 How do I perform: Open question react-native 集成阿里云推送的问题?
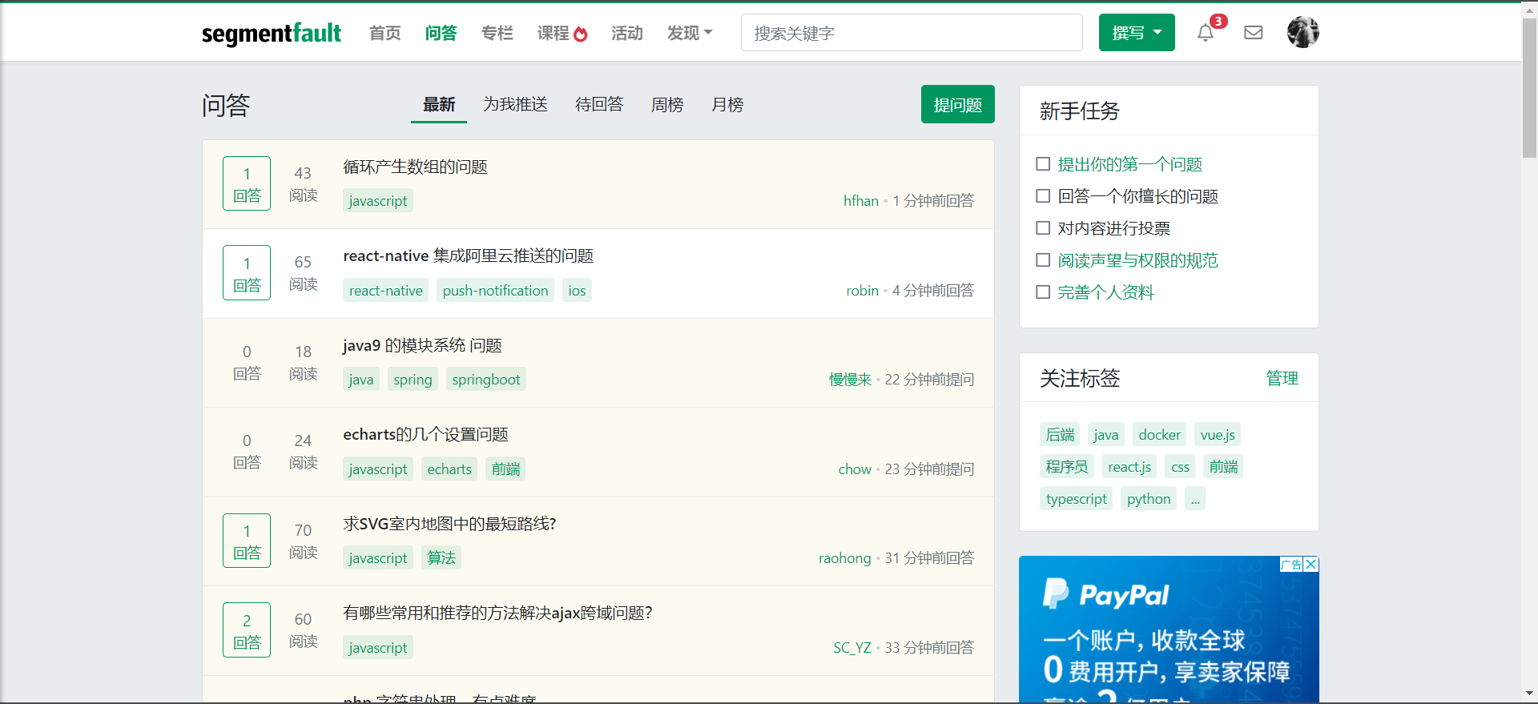point(468,255)
